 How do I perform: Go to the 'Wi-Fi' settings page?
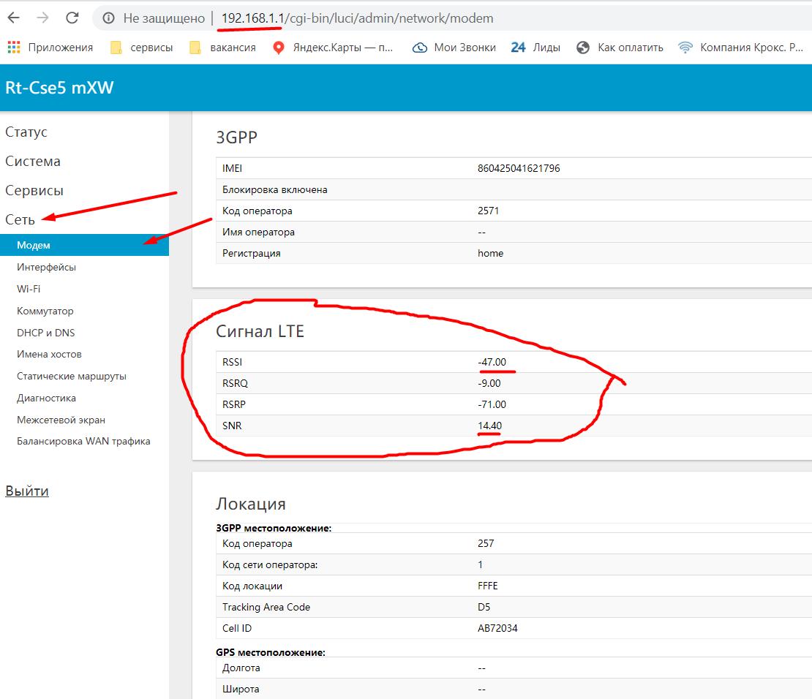[29, 290]
